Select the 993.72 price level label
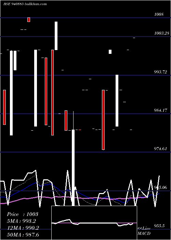 160,72
